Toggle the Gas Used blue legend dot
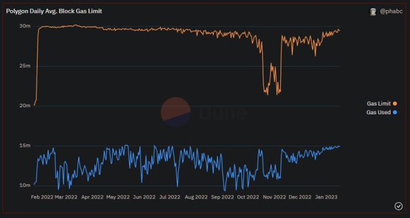410x218 pixels. click(x=395, y=113)
